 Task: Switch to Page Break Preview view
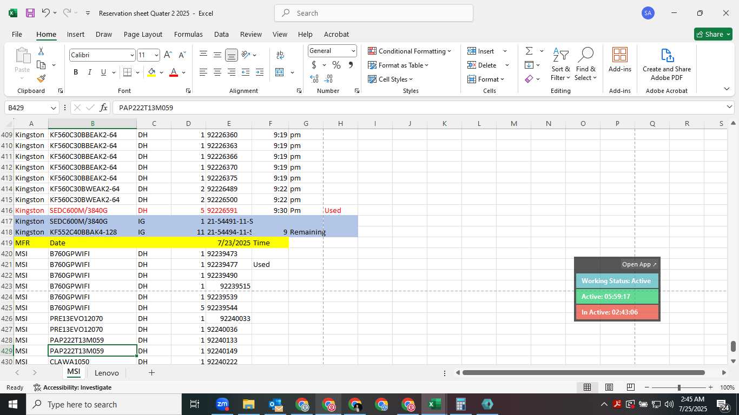630,387
